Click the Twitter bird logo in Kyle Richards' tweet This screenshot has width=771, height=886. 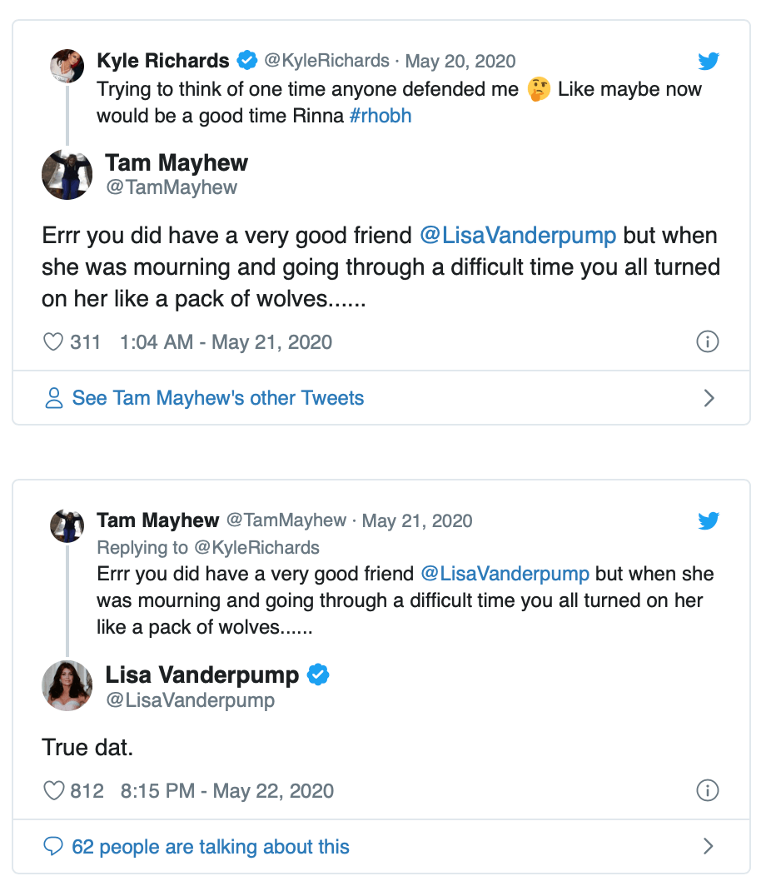tap(708, 62)
